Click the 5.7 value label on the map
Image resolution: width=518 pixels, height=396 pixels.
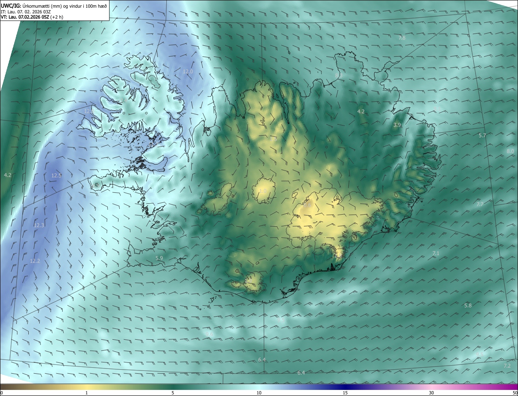tap(482, 136)
